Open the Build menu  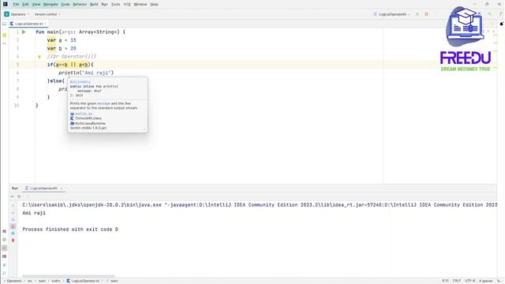[94, 4]
